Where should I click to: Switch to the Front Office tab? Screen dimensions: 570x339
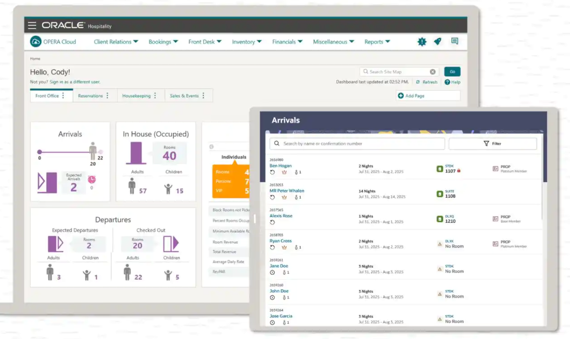tap(47, 96)
